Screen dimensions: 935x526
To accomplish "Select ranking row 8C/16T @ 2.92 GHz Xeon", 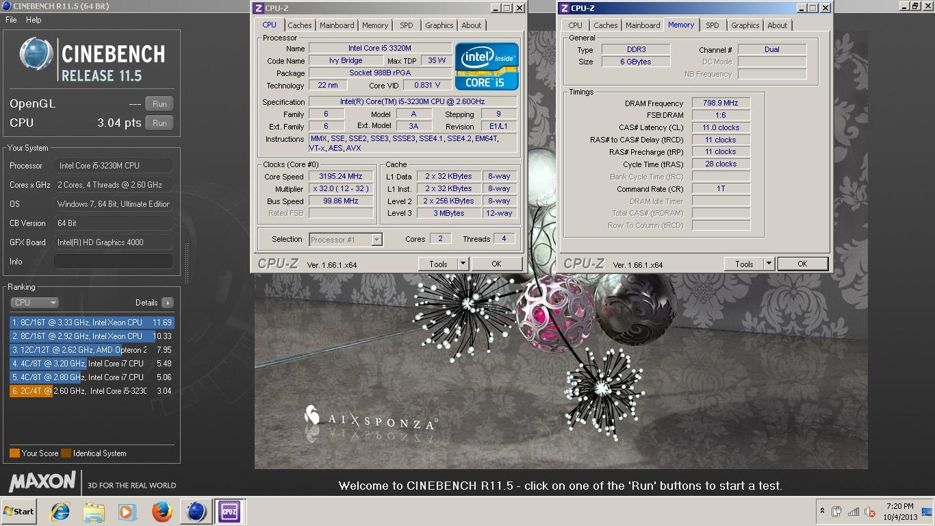I will click(92, 336).
